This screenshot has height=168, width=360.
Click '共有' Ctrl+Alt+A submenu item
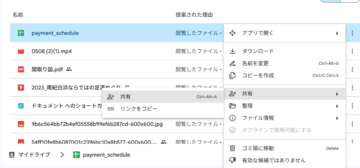tap(163, 97)
